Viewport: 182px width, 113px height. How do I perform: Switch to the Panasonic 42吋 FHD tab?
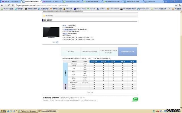(51, 2)
